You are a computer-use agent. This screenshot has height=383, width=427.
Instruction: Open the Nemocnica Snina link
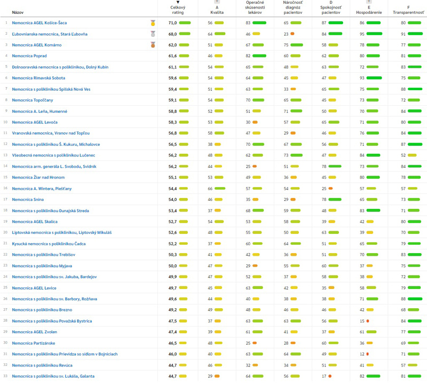(28, 199)
